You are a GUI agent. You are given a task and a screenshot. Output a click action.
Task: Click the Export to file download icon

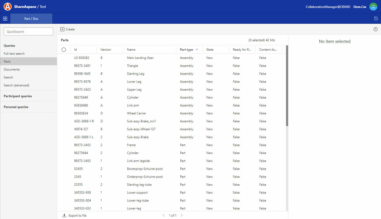click(x=64, y=215)
